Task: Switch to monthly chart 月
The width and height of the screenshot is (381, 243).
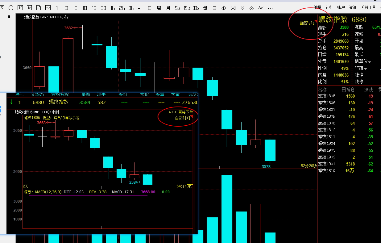Action: point(168,8)
